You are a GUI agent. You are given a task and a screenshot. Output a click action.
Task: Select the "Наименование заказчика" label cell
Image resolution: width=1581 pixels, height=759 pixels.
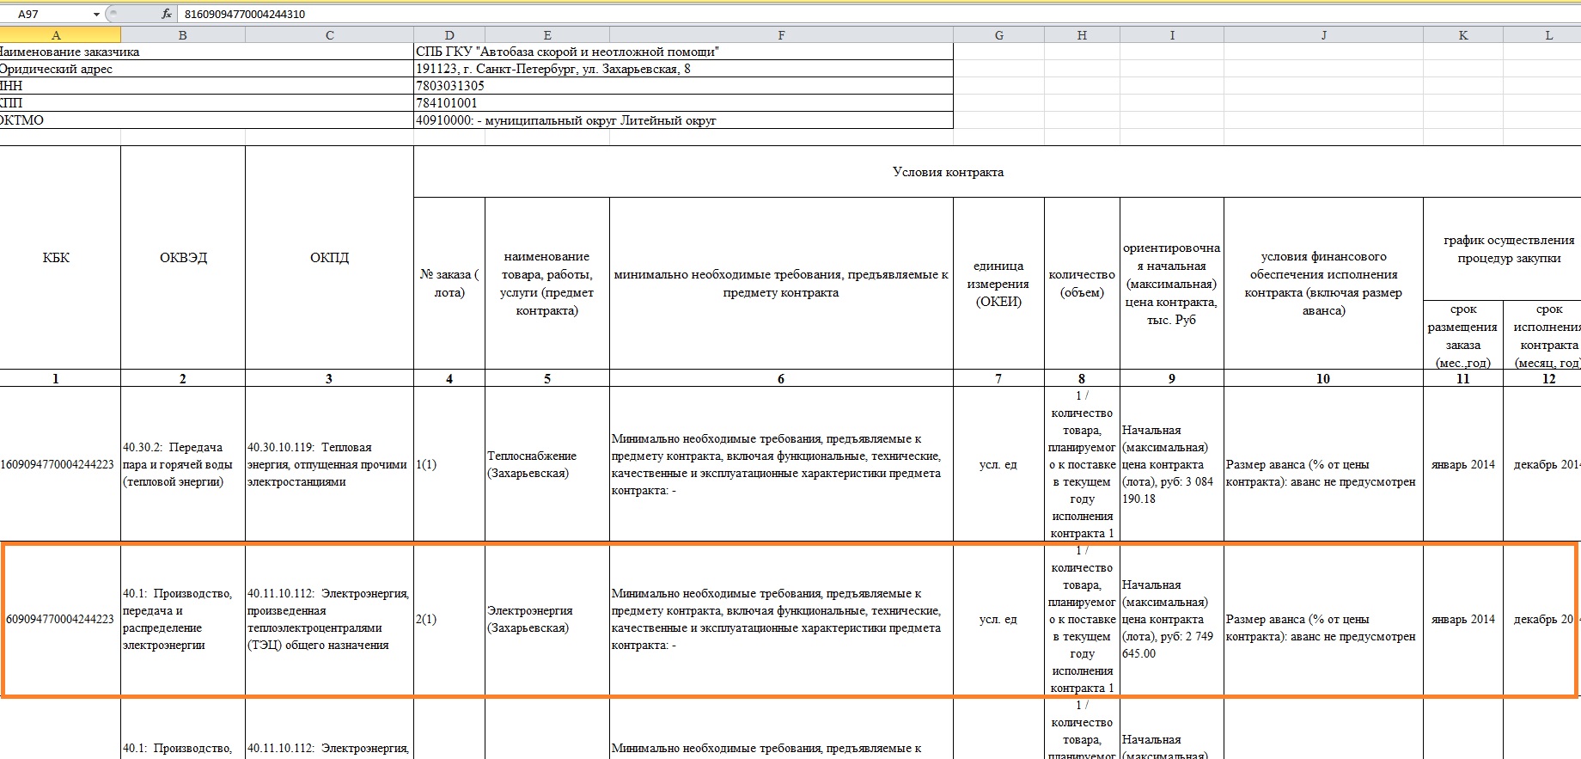point(206,52)
